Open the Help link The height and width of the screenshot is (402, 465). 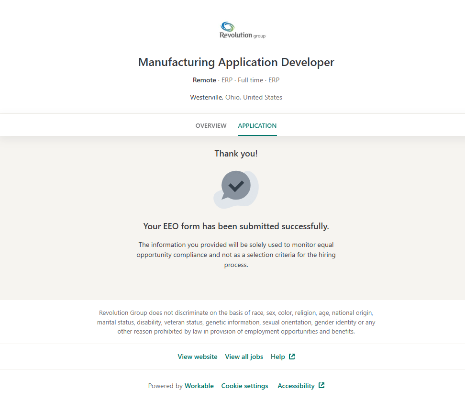[277, 357]
